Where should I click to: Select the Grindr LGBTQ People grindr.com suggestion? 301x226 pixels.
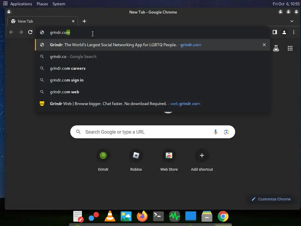[x=153, y=45]
